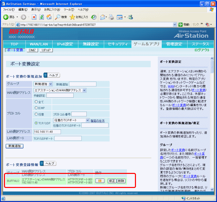The width and height of the screenshot is (217, 202).
Task: Click the help panel scrollbar down arrow
Action: pyautogui.click(x=212, y=190)
